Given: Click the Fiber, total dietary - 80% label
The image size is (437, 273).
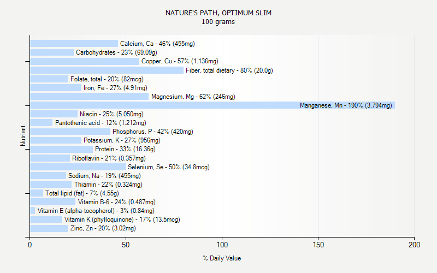Looking at the screenshot, I should tap(229, 70).
